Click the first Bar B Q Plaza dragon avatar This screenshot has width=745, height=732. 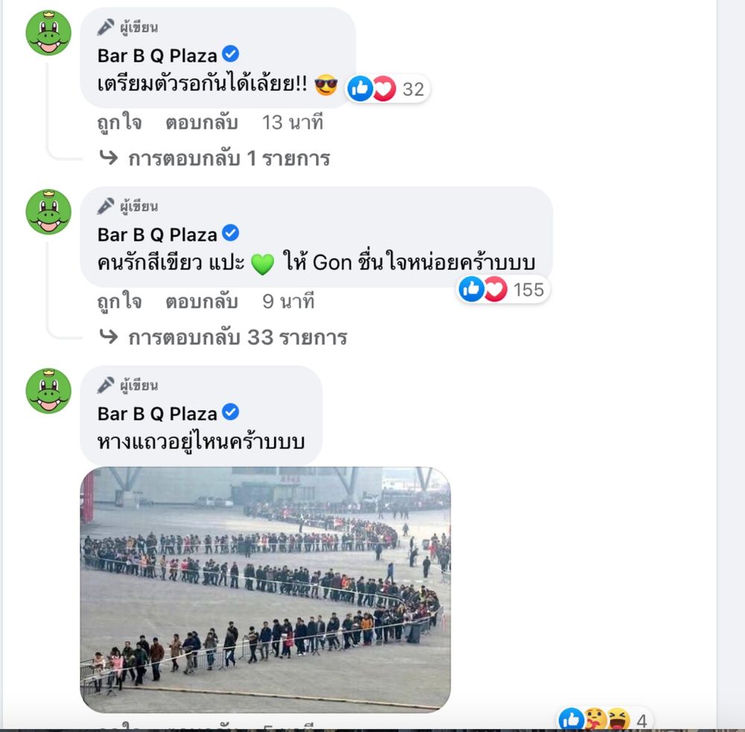point(48,34)
